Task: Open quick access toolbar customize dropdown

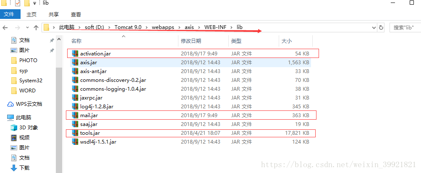Action: click(34, 3)
